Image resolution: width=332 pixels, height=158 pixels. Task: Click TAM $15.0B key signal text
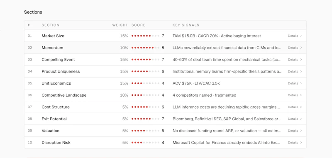217,36
